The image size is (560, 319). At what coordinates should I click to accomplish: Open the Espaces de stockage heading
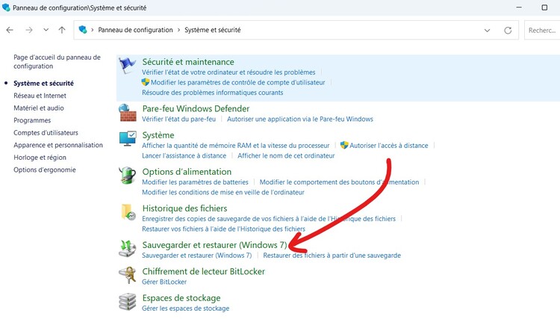pos(181,298)
